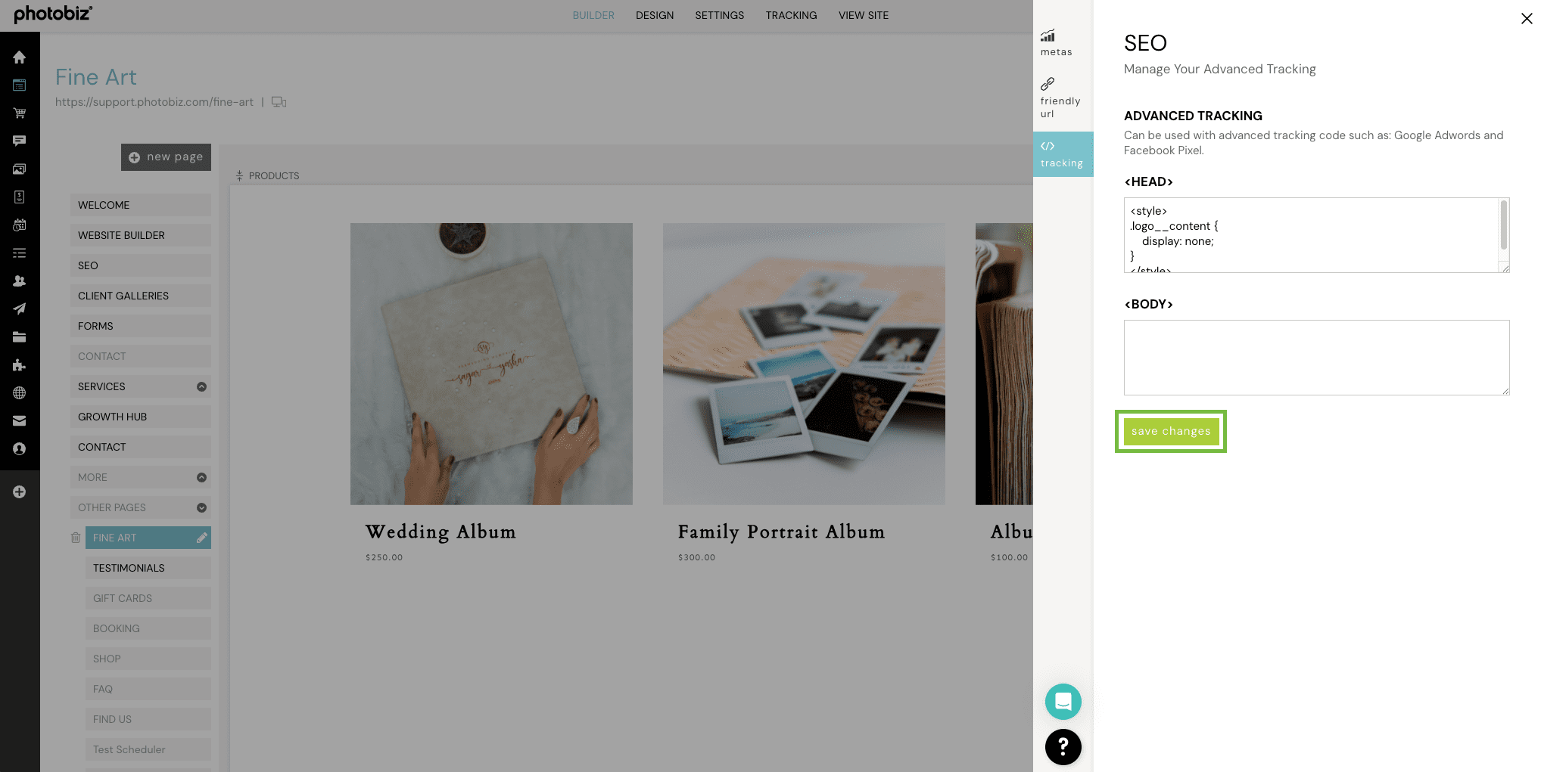Select the Find Us page
This screenshot has width=1541, height=772.
click(x=148, y=719)
